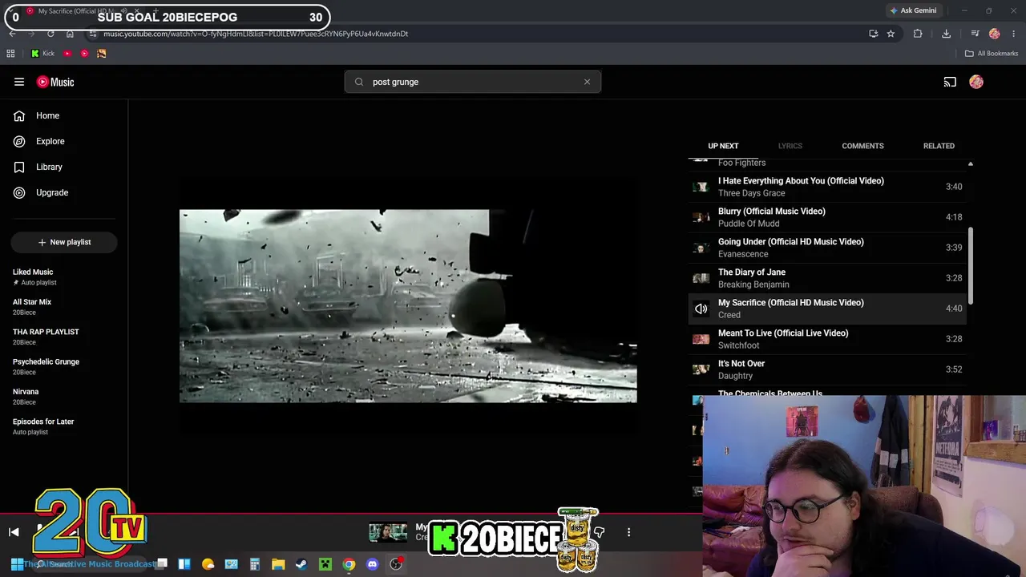Click the Chrome profile avatar
This screenshot has width=1026, height=577.
(995, 34)
